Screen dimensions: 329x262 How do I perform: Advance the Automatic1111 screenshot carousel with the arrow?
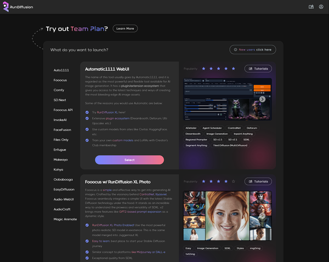[262, 99]
